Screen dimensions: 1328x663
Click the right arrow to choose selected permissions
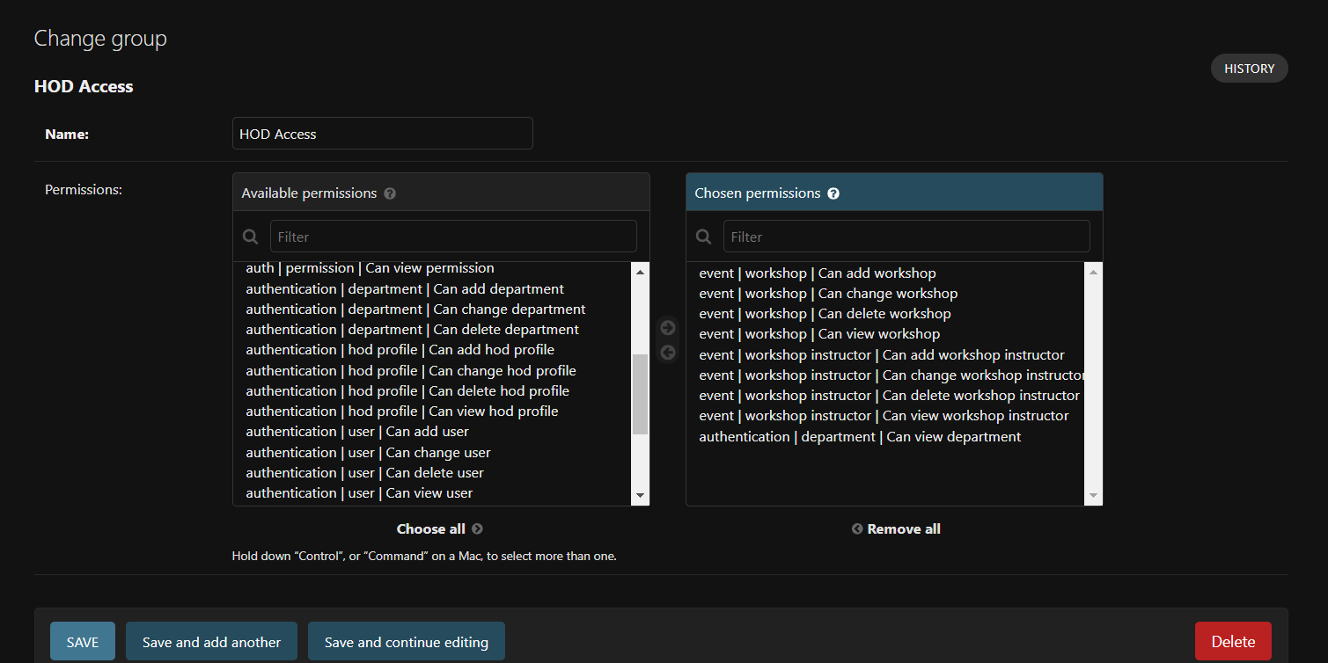(668, 328)
